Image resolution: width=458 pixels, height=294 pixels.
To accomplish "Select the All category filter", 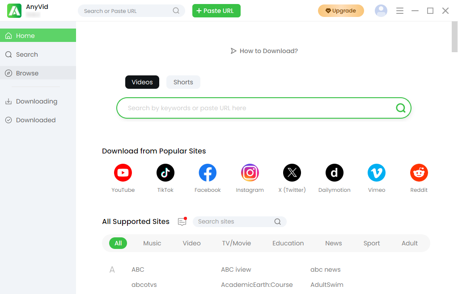I will [118, 243].
